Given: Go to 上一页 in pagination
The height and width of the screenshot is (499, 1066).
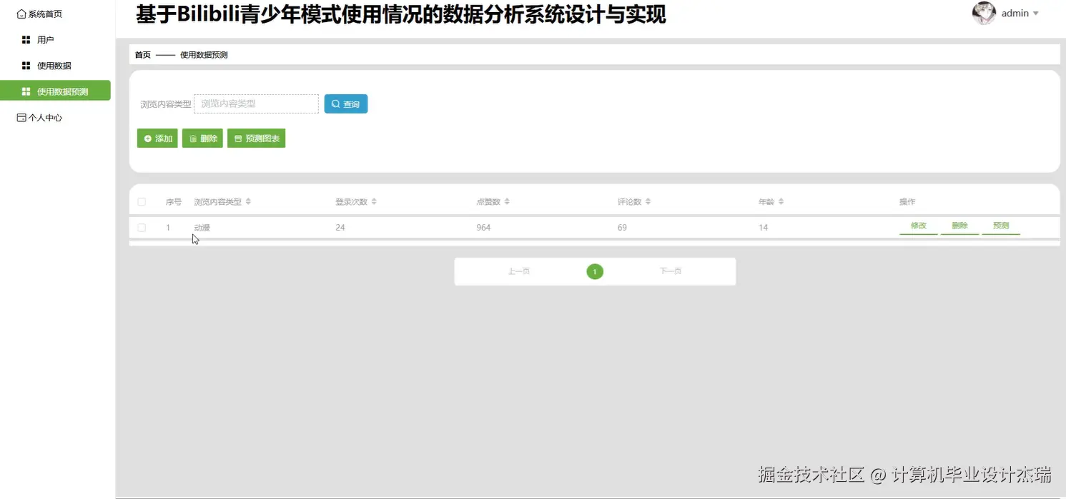Looking at the screenshot, I should click(x=519, y=271).
